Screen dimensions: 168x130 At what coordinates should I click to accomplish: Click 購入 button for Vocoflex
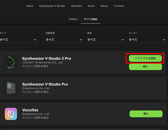pyautogui.click(x=146, y=114)
